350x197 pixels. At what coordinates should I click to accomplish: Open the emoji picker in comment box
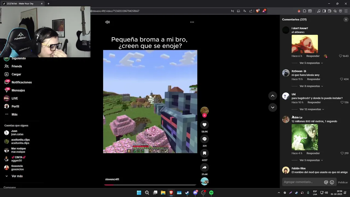(332, 182)
